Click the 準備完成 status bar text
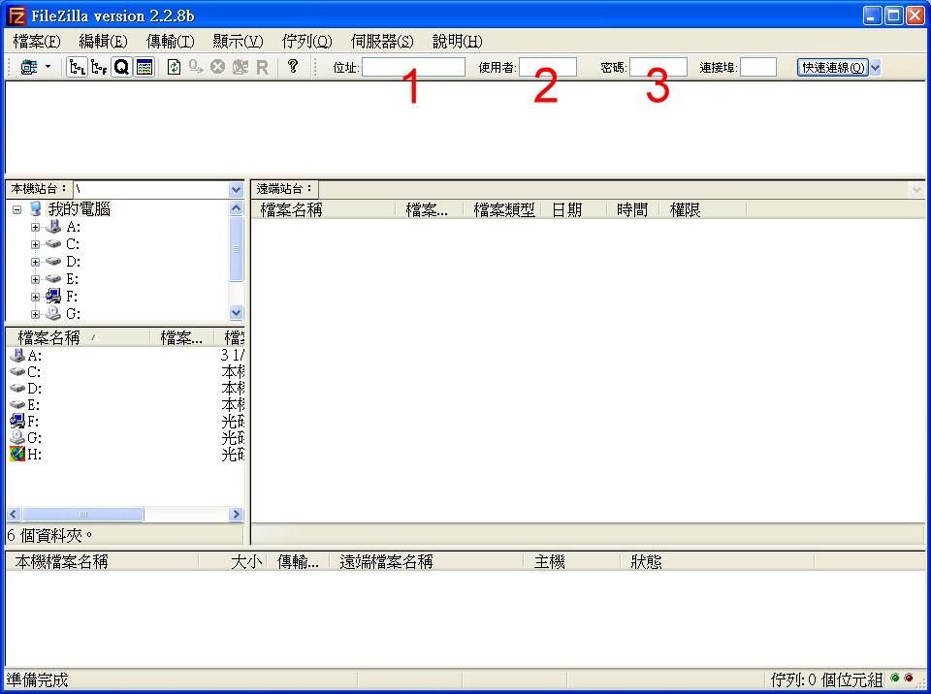Image resolution: width=931 pixels, height=694 pixels. click(x=38, y=679)
